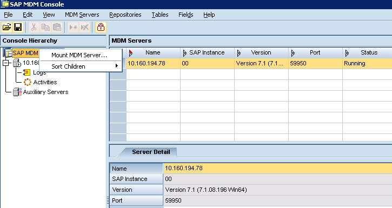Viewport: 392px width, 208px height.
Task: Click the Open folder toolbar icon
Action: pyautogui.click(x=6, y=27)
